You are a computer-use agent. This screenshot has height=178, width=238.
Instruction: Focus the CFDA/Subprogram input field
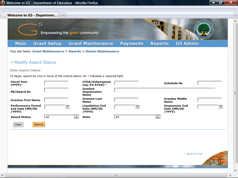tap(126, 83)
